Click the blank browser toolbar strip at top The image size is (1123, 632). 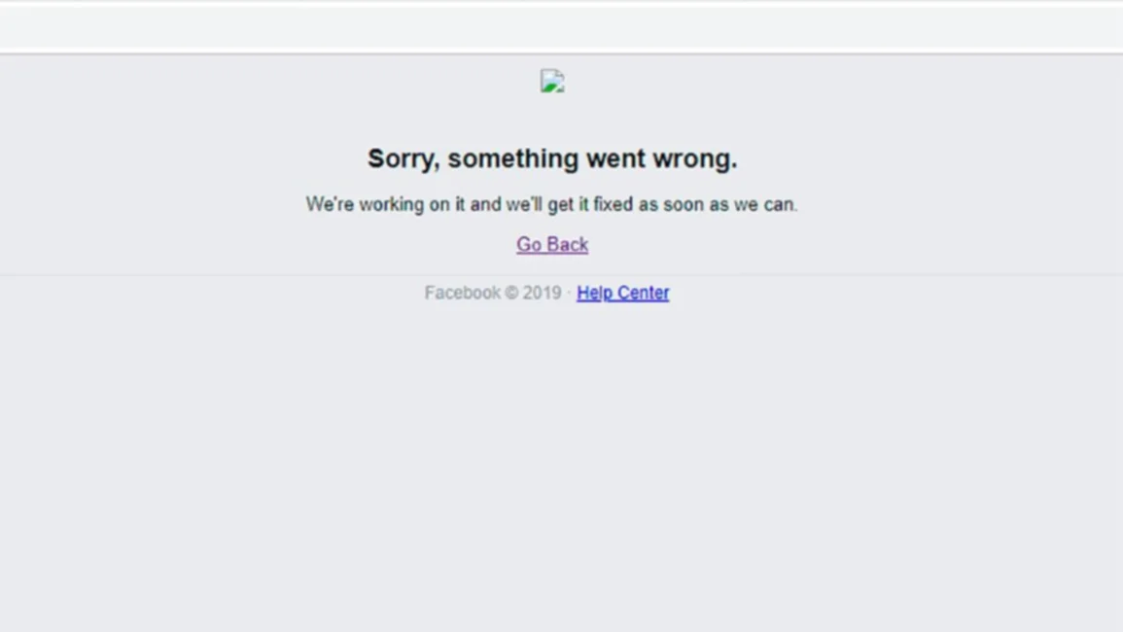point(562,27)
